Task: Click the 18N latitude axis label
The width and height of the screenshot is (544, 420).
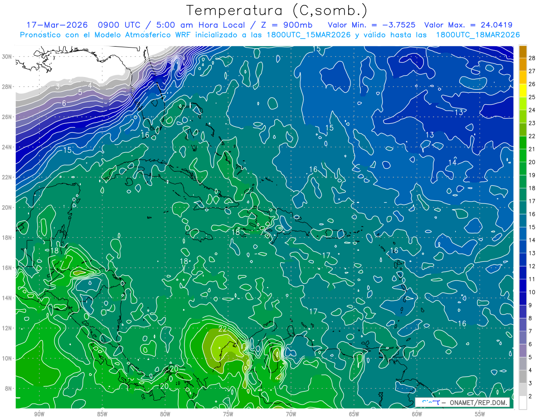Action: [x=7, y=237]
